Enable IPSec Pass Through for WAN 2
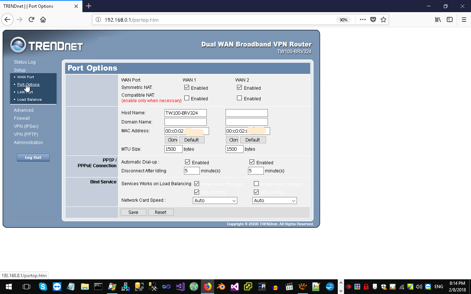Image resolution: width=471 pixels, height=294 pixels. click(256, 184)
